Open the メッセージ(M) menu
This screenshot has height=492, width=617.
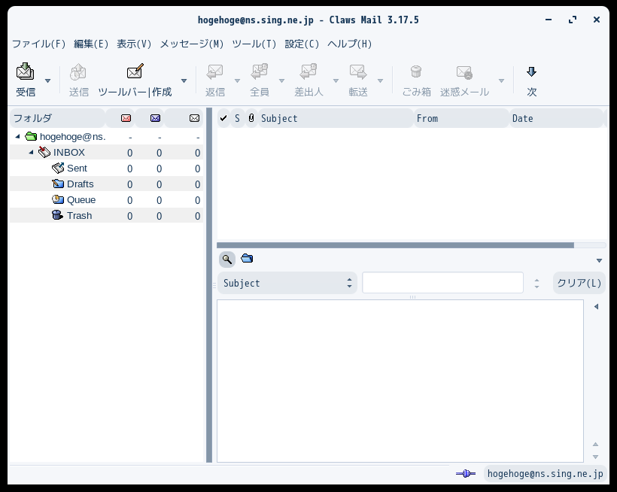click(192, 44)
